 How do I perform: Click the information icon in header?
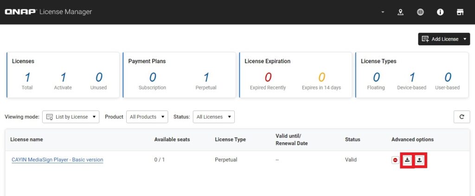pyautogui.click(x=440, y=12)
